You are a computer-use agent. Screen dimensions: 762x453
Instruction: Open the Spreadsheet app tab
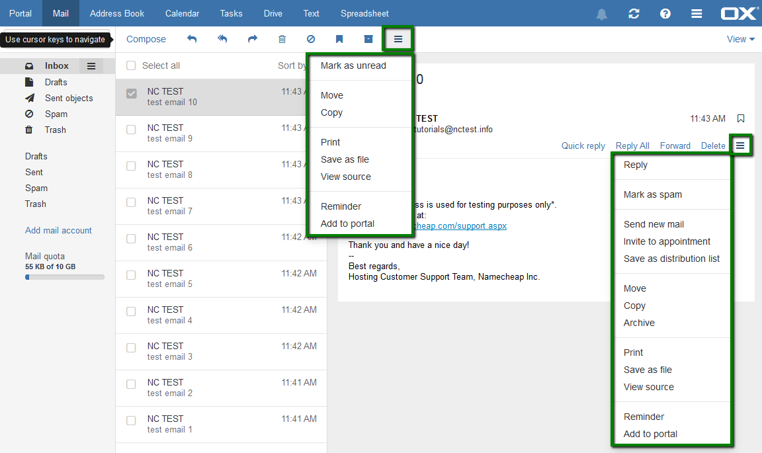[364, 14]
